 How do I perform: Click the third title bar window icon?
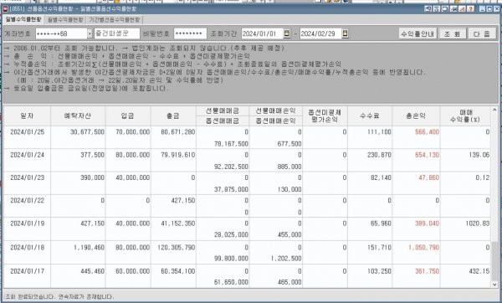pos(445,9)
